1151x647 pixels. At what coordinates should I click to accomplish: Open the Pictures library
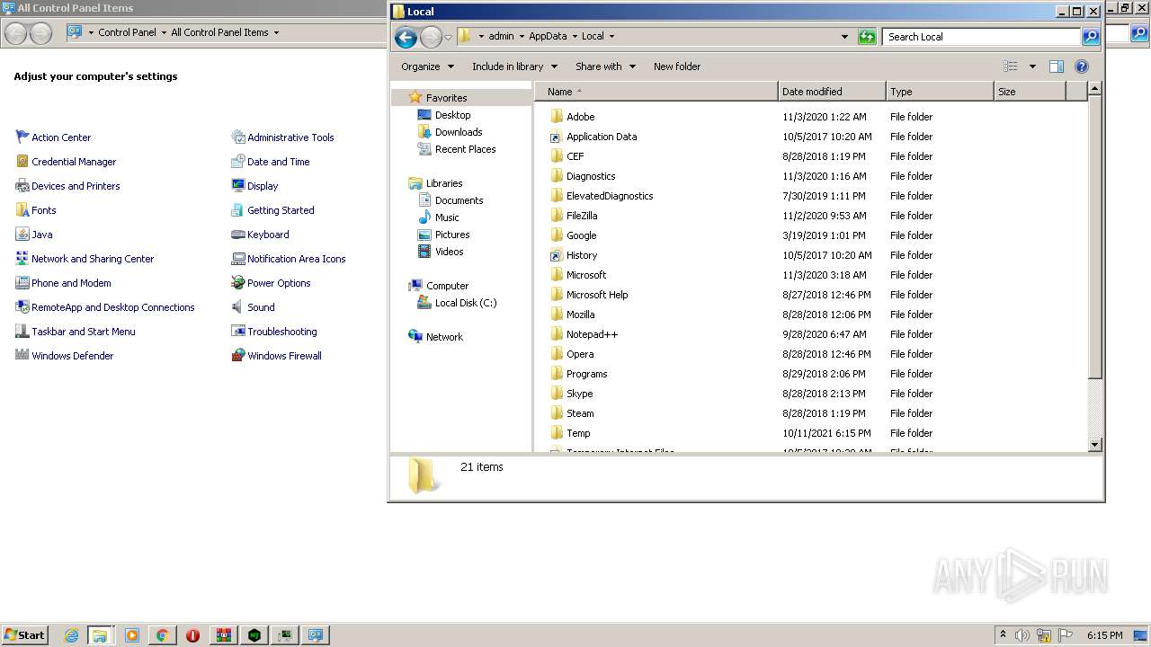click(x=452, y=235)
